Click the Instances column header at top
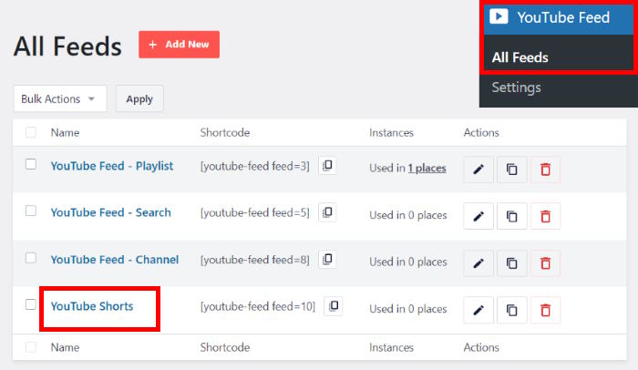Viewport: 638px width, 370px height. 391,133
